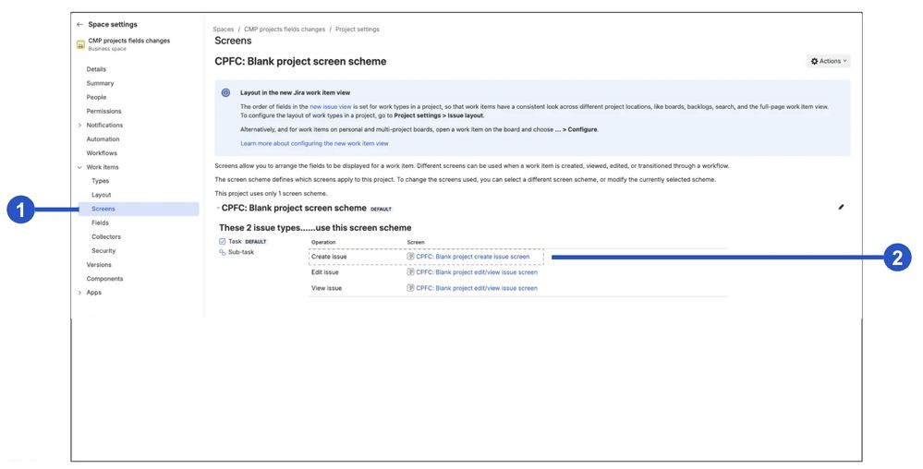Screen dimensions: 923x469
Task: Click the Work items sidebar label
Action: click(103, 167)
